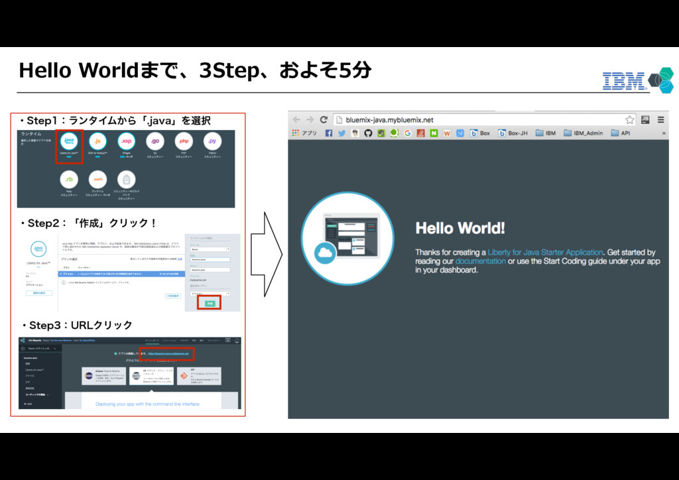Open the community buildpack backpack icon
Image resolution: width=679 pixels, height=480 pixels.
tap(127, 179)
